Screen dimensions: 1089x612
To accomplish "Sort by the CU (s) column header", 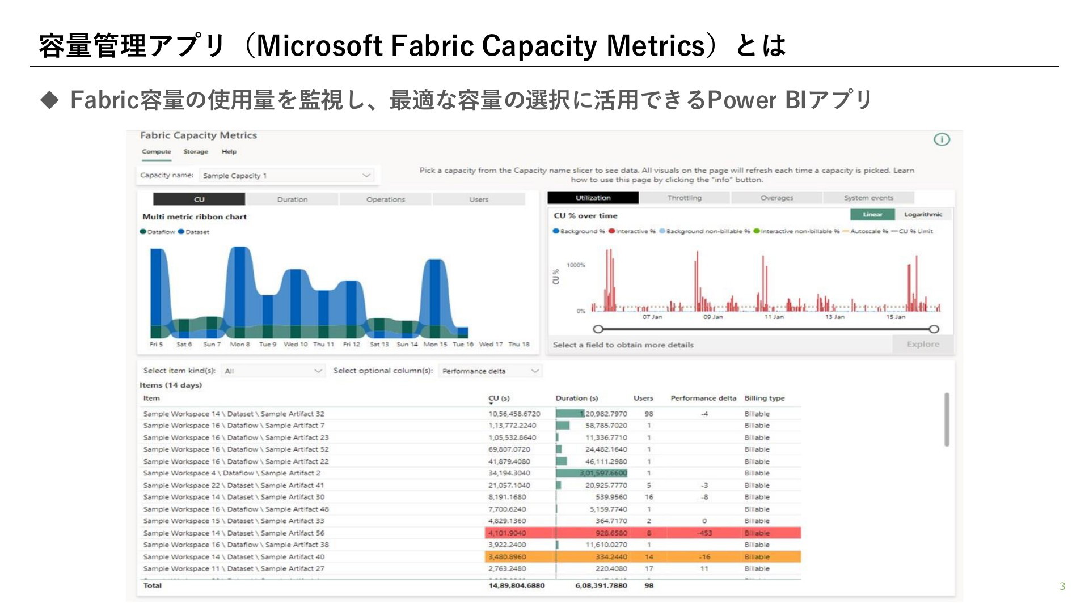I will pyautogui.click(x=499, y=398).
